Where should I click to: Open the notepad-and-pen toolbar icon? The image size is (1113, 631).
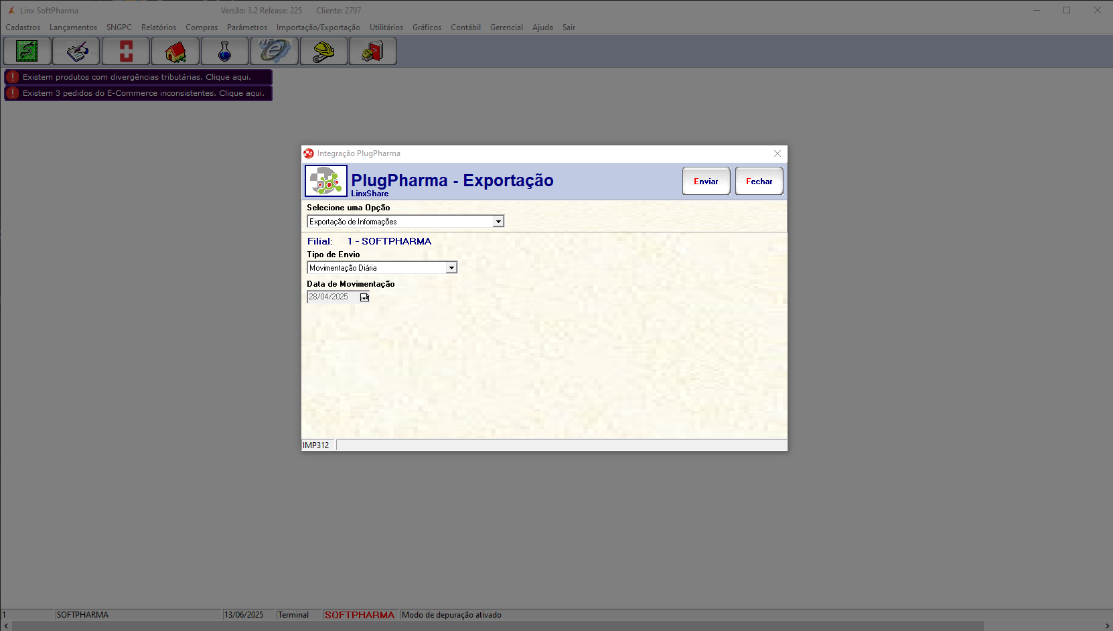click(77, 51)
